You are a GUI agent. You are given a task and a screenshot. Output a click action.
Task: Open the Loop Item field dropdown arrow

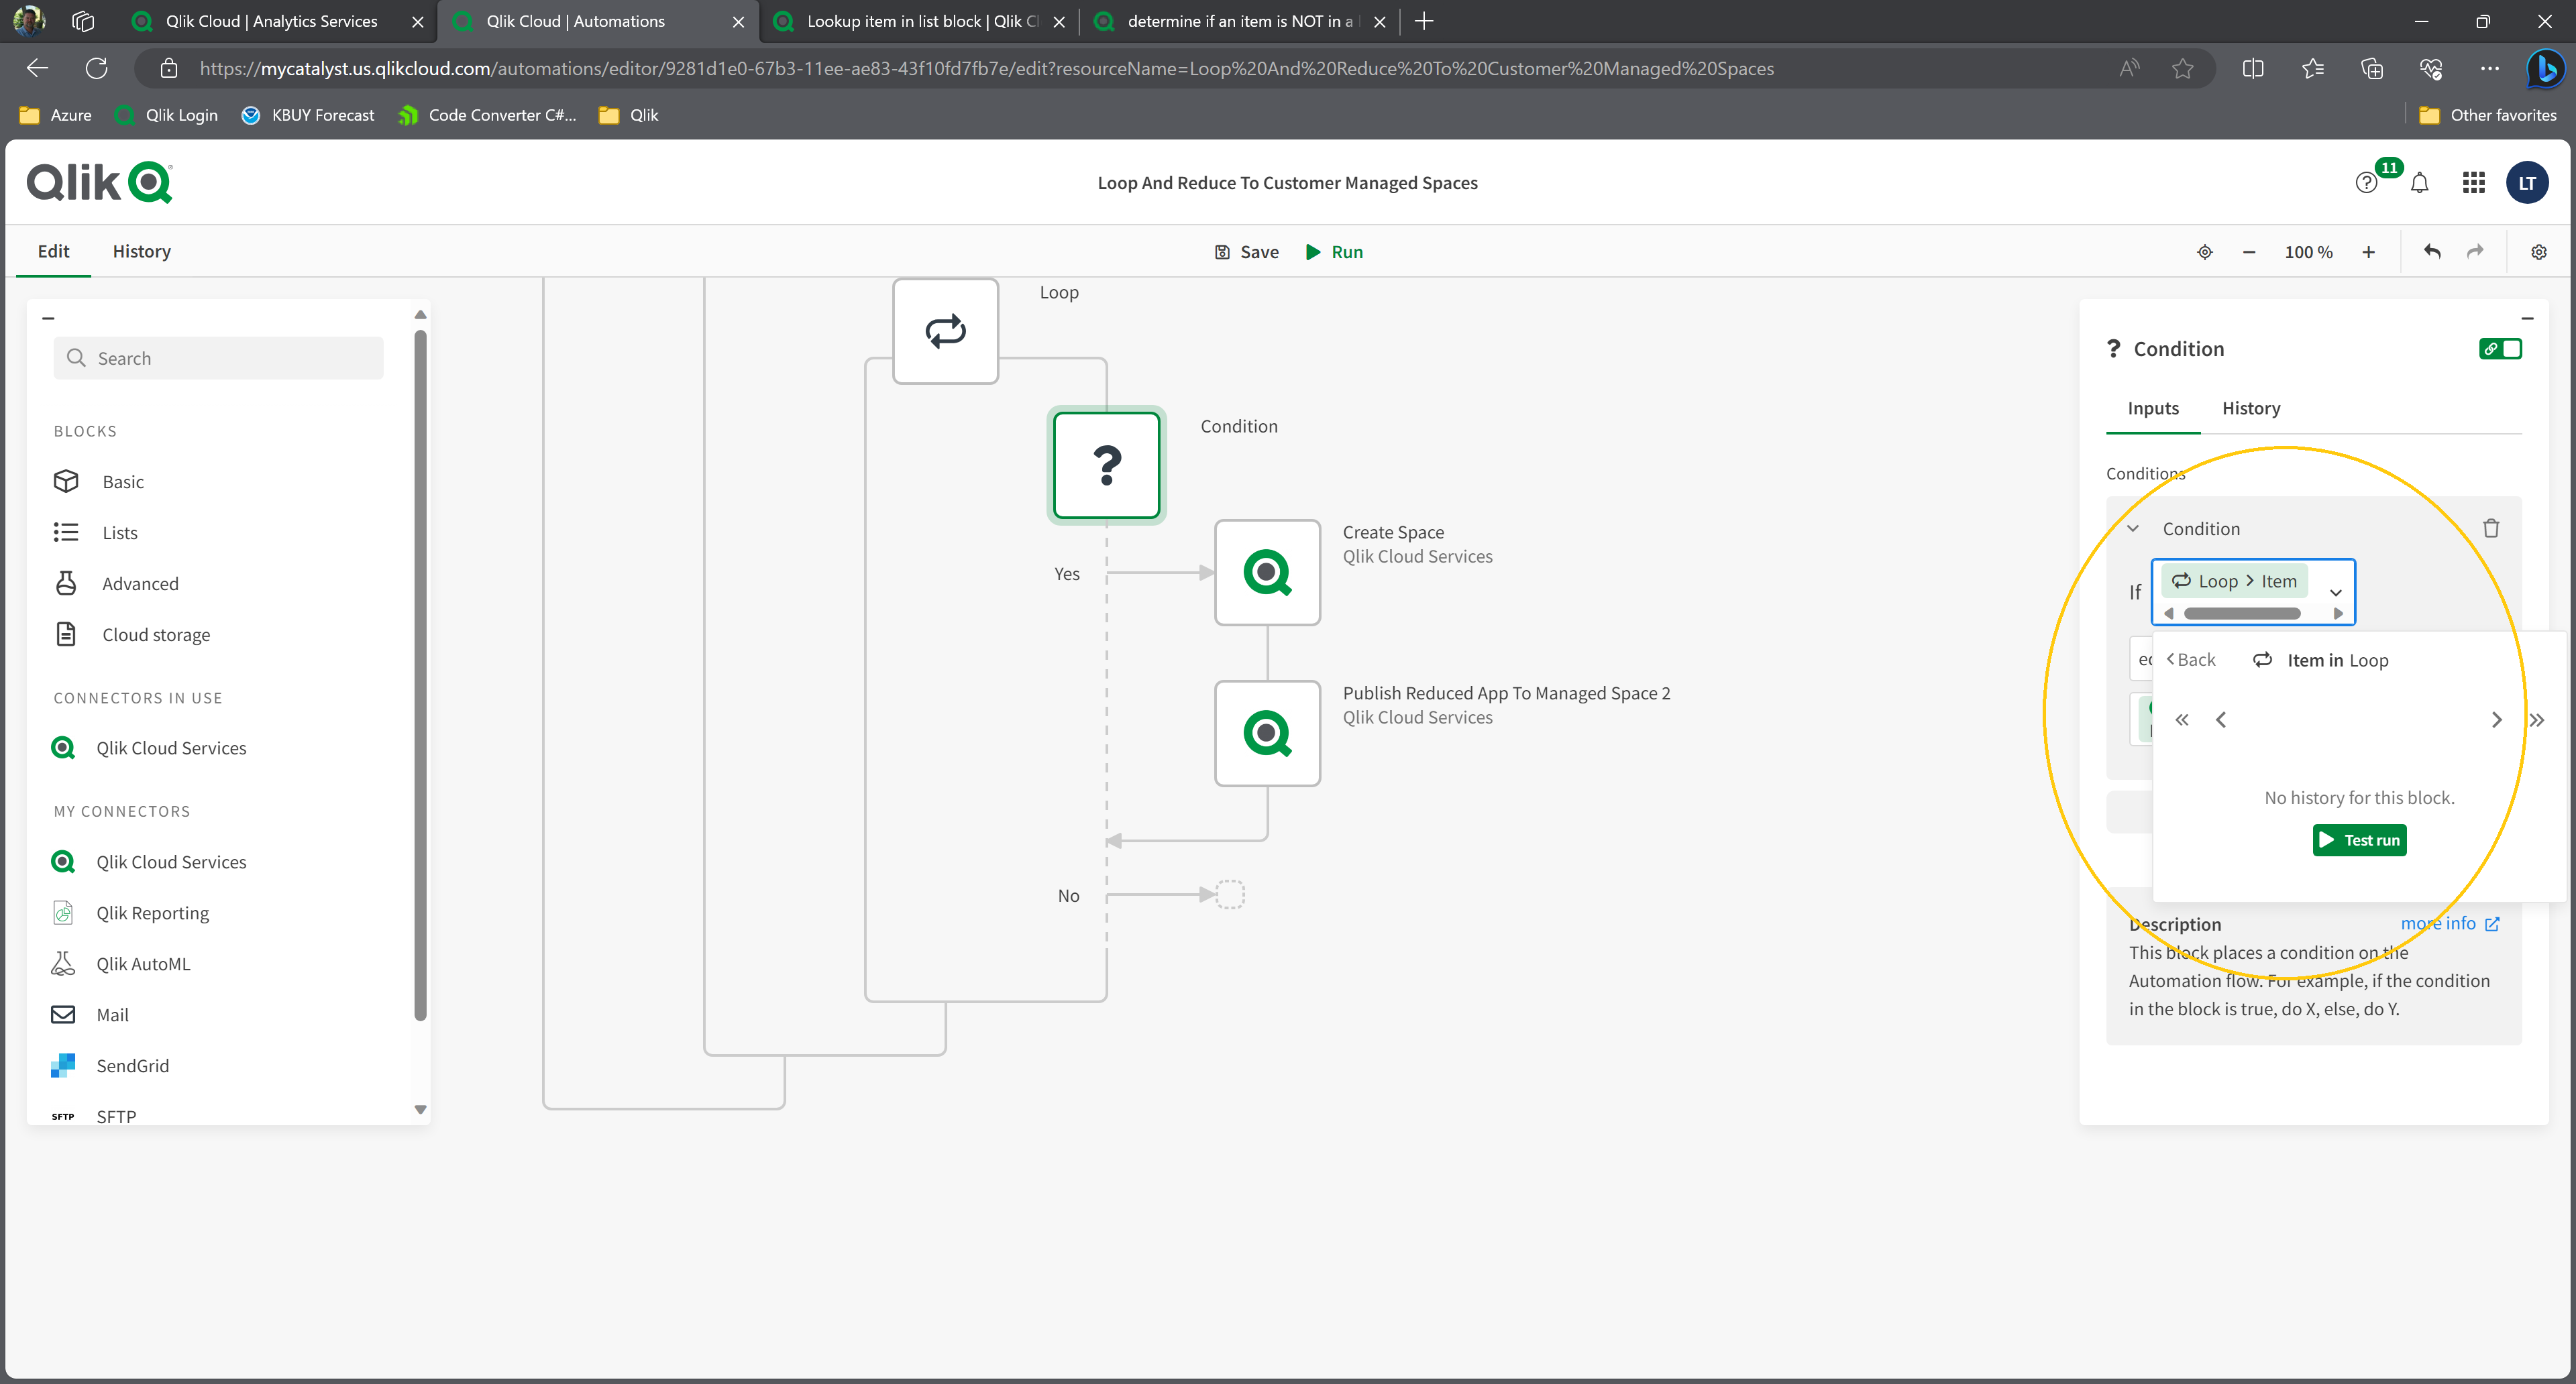coord(2336,591)
